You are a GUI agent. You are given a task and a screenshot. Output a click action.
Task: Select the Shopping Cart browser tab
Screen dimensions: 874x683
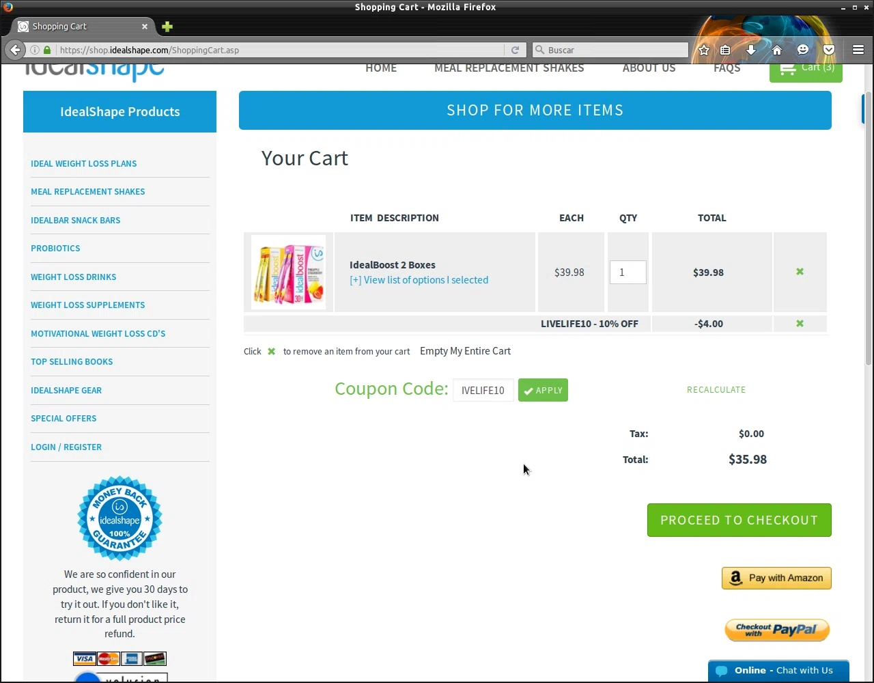point(82,27)
